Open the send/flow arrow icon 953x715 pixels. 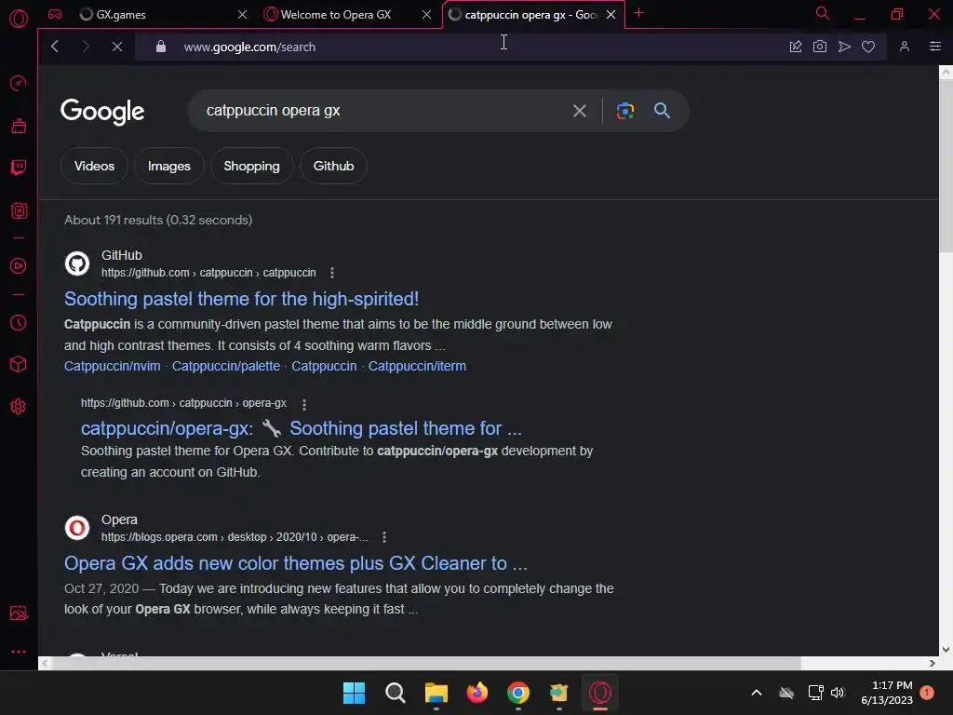(x=844, y=47)
